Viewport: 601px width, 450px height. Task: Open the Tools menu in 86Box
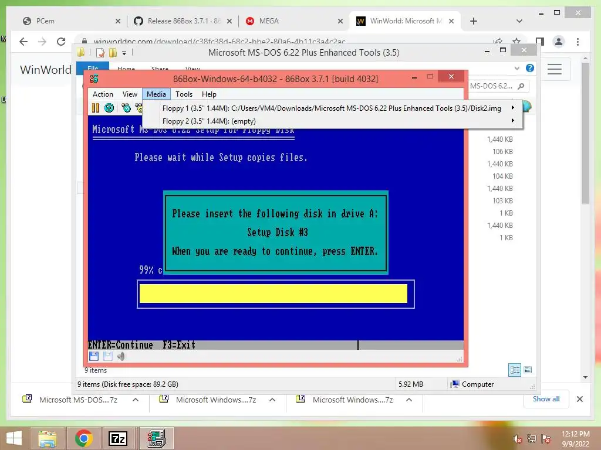coord(184,94)
